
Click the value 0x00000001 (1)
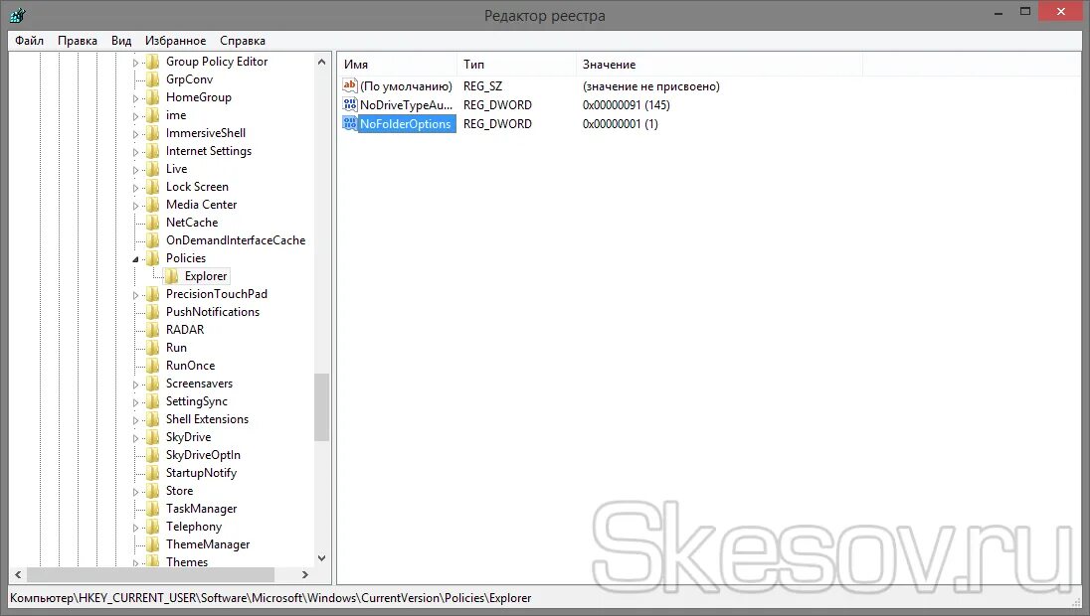[620, 123]
